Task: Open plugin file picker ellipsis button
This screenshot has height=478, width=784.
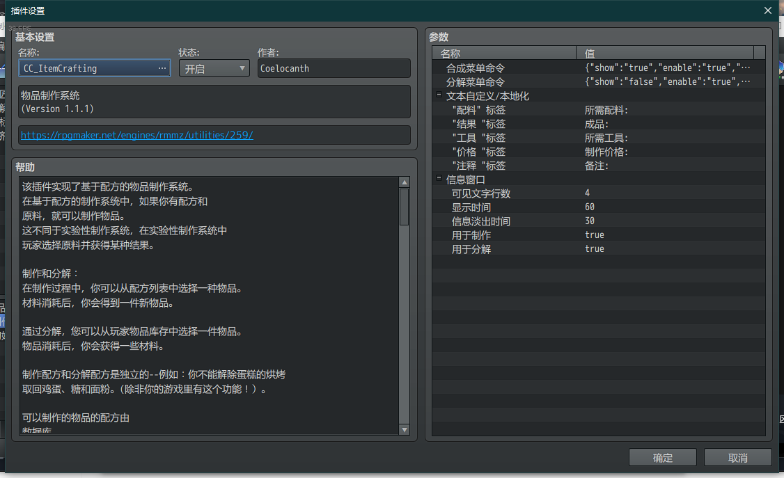Action: pyautogui.click(x=162, y=68)
